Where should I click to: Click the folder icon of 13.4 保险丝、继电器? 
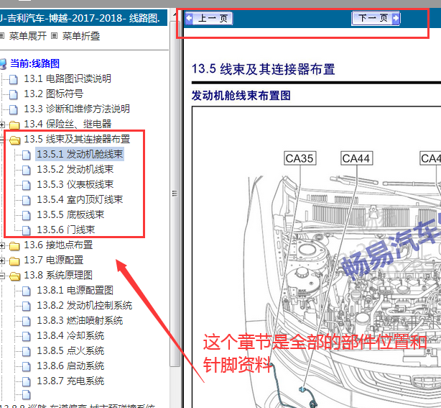click(x=14, y=124)
